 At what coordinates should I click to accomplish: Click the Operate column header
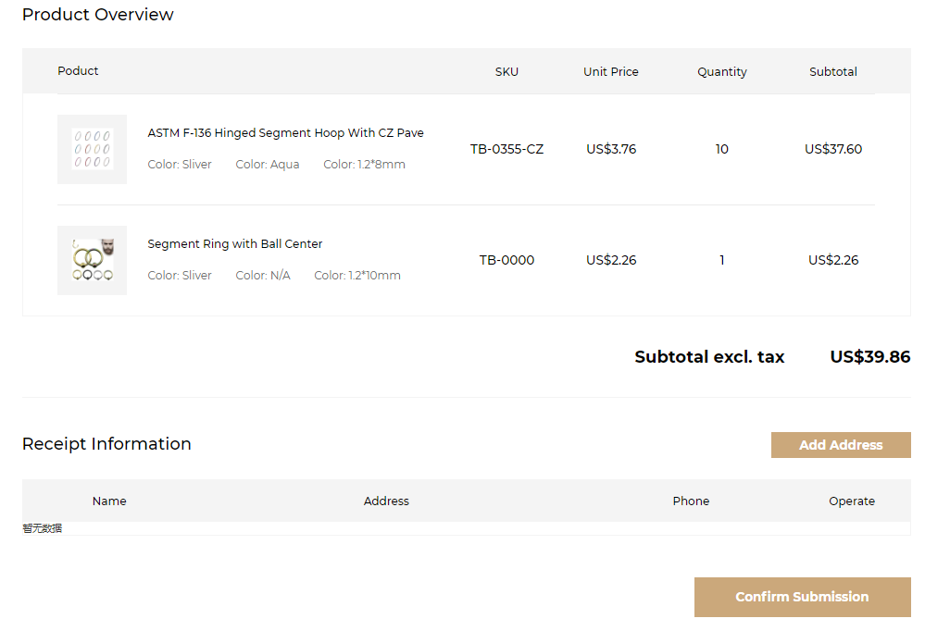click(x=851, y=501)
